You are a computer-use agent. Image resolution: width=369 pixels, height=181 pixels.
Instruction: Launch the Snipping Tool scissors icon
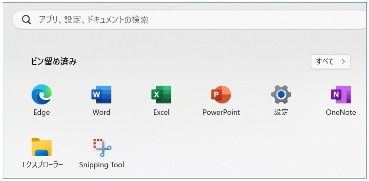[101, 147]
